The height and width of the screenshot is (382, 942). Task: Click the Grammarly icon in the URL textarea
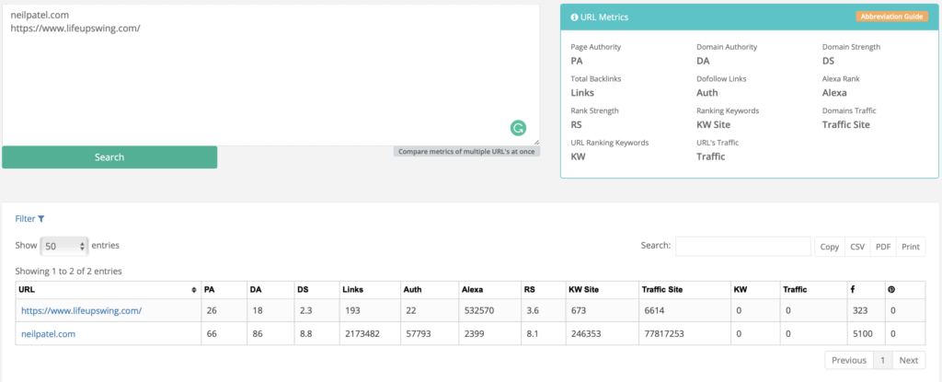[x=518, y=128]
